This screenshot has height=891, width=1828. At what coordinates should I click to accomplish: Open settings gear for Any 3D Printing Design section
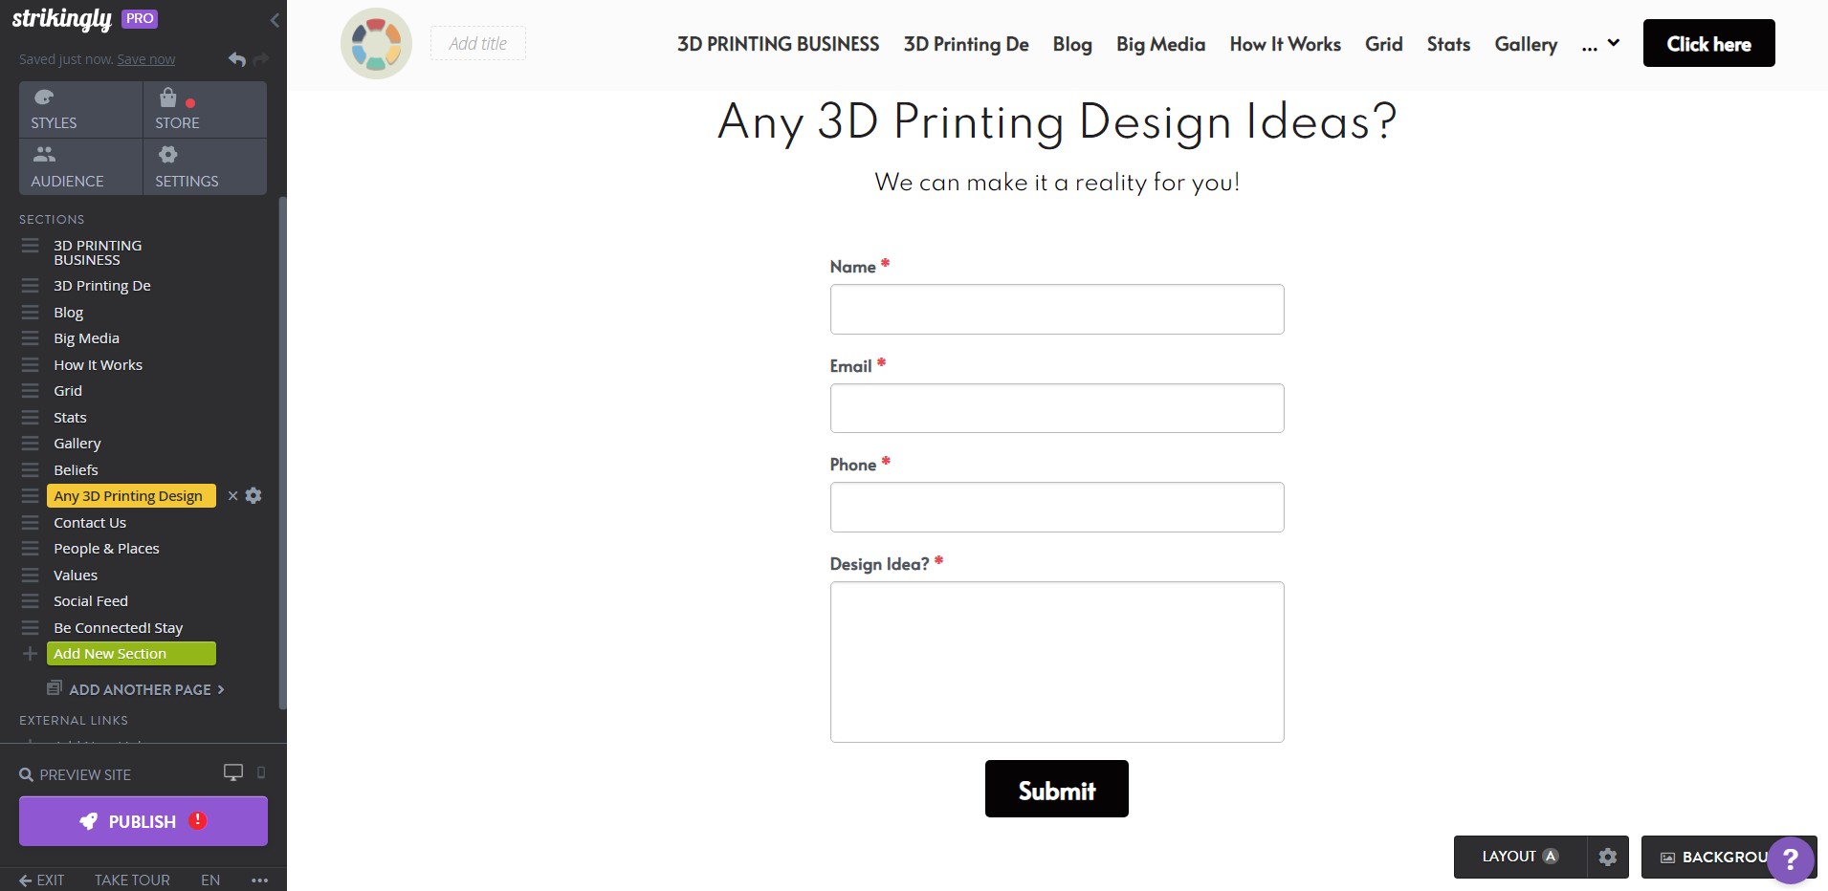point(253,495)
